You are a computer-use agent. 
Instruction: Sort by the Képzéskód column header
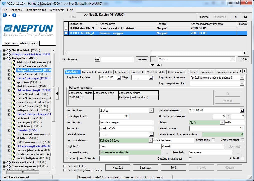tap(83, 24)
